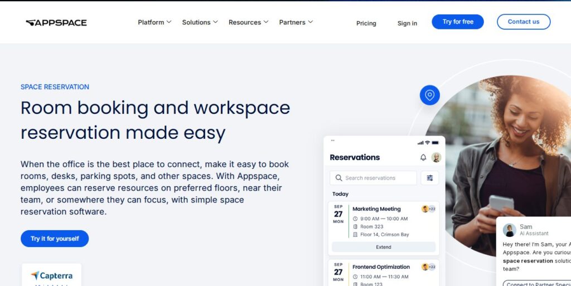Click the Room 323 text
Screen dimensions: 571x286
(x=372, y=227)
